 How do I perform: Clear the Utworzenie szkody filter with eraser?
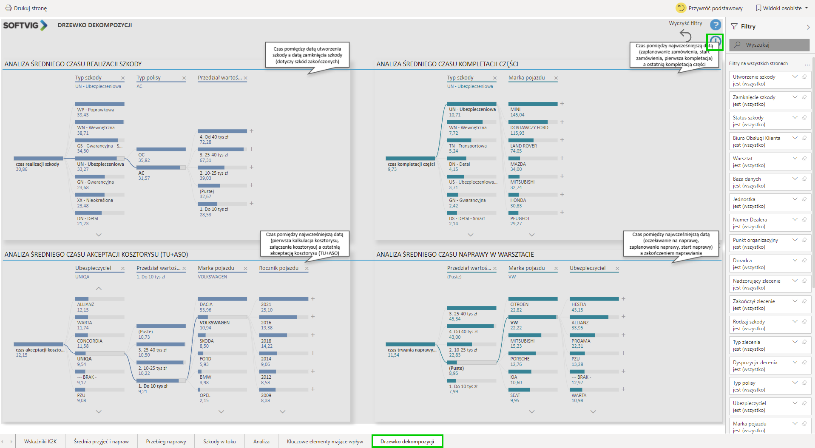pyautogui.click(x=804, y=77)
